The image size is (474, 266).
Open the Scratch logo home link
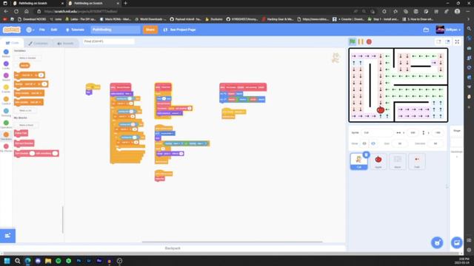click(x=12, y=30)
